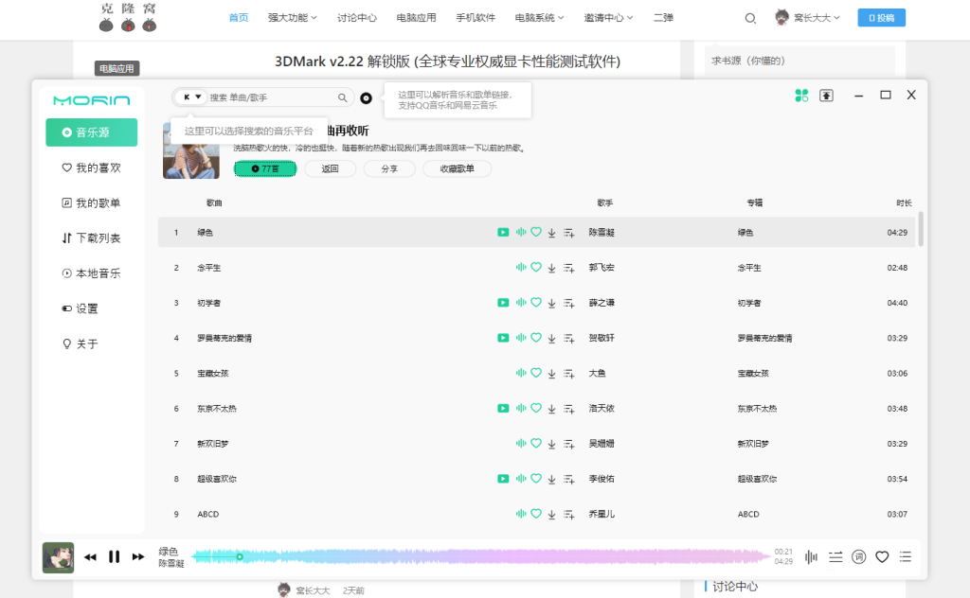Click the album cover in player bar
The image size is (970, 598).
coord(58,557)
